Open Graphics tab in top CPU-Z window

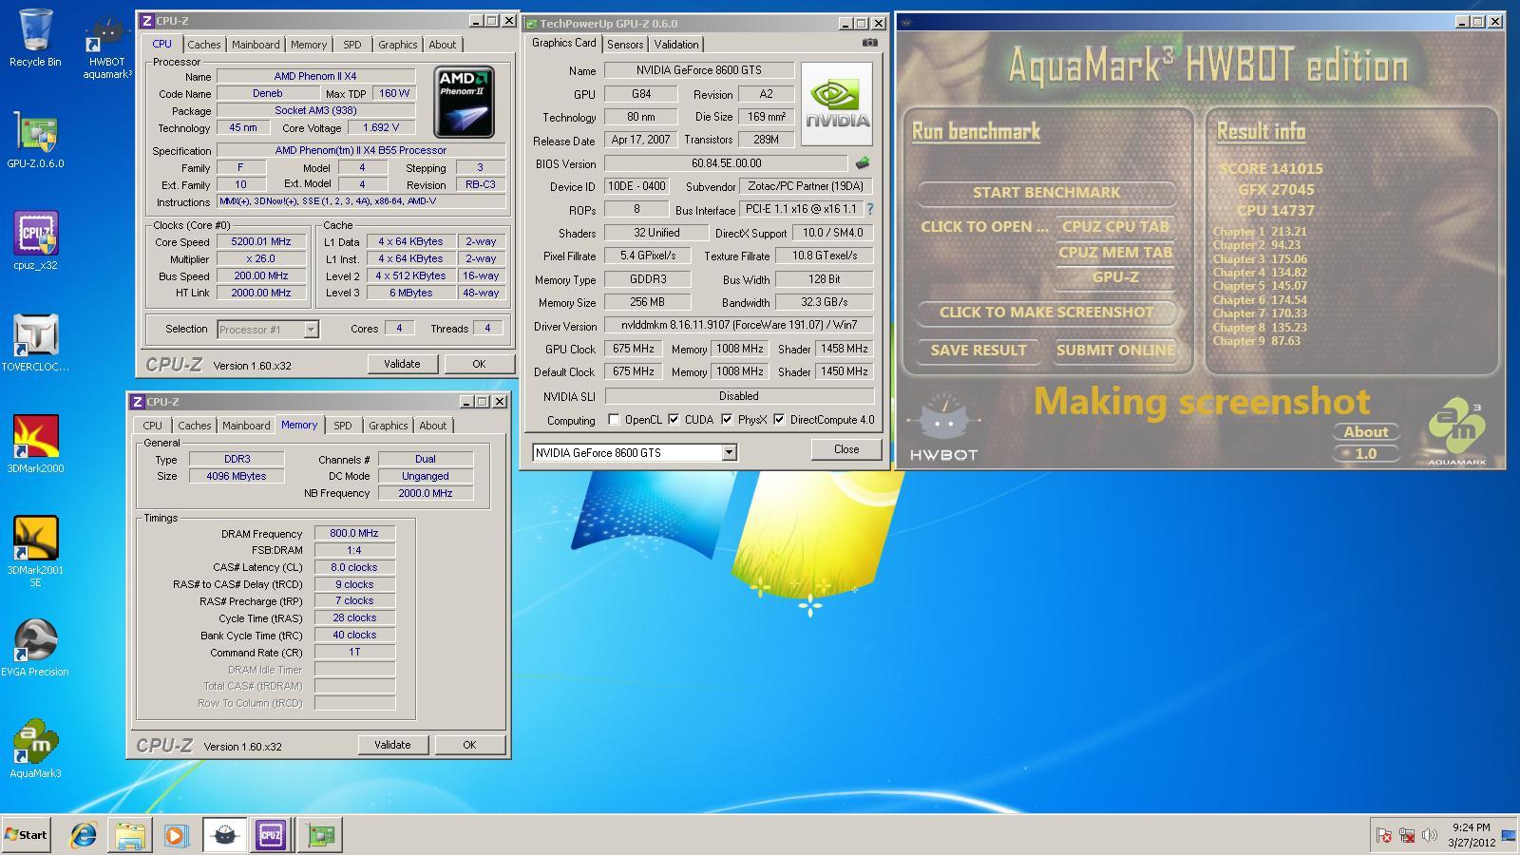click(x=397, y=45)
